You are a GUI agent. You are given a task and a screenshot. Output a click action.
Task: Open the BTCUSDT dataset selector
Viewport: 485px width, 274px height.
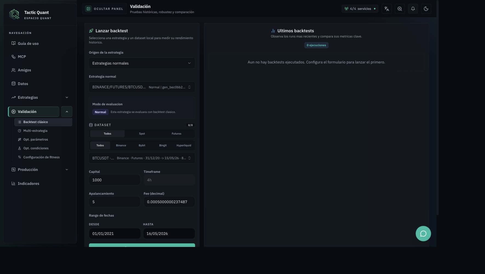click(142, 158)
